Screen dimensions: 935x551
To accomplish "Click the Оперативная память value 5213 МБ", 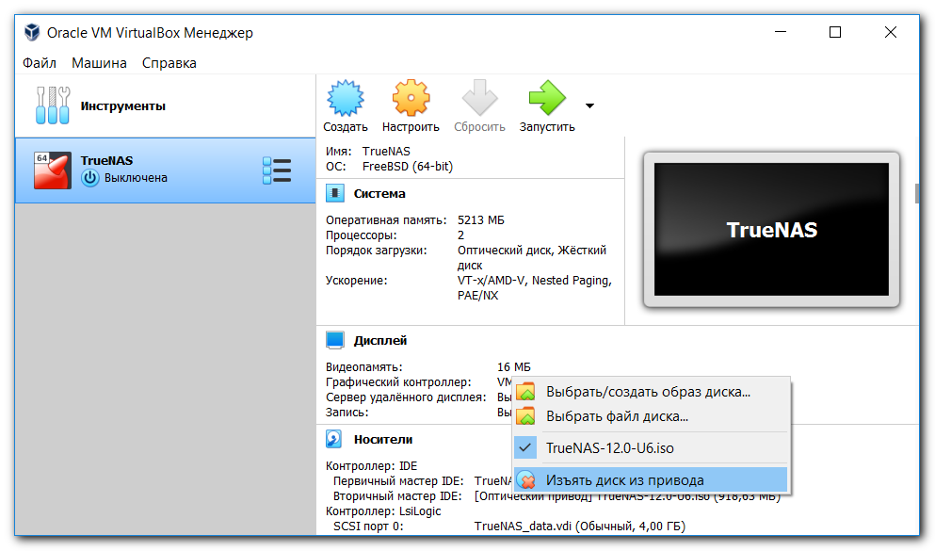I will coord(480,220).
